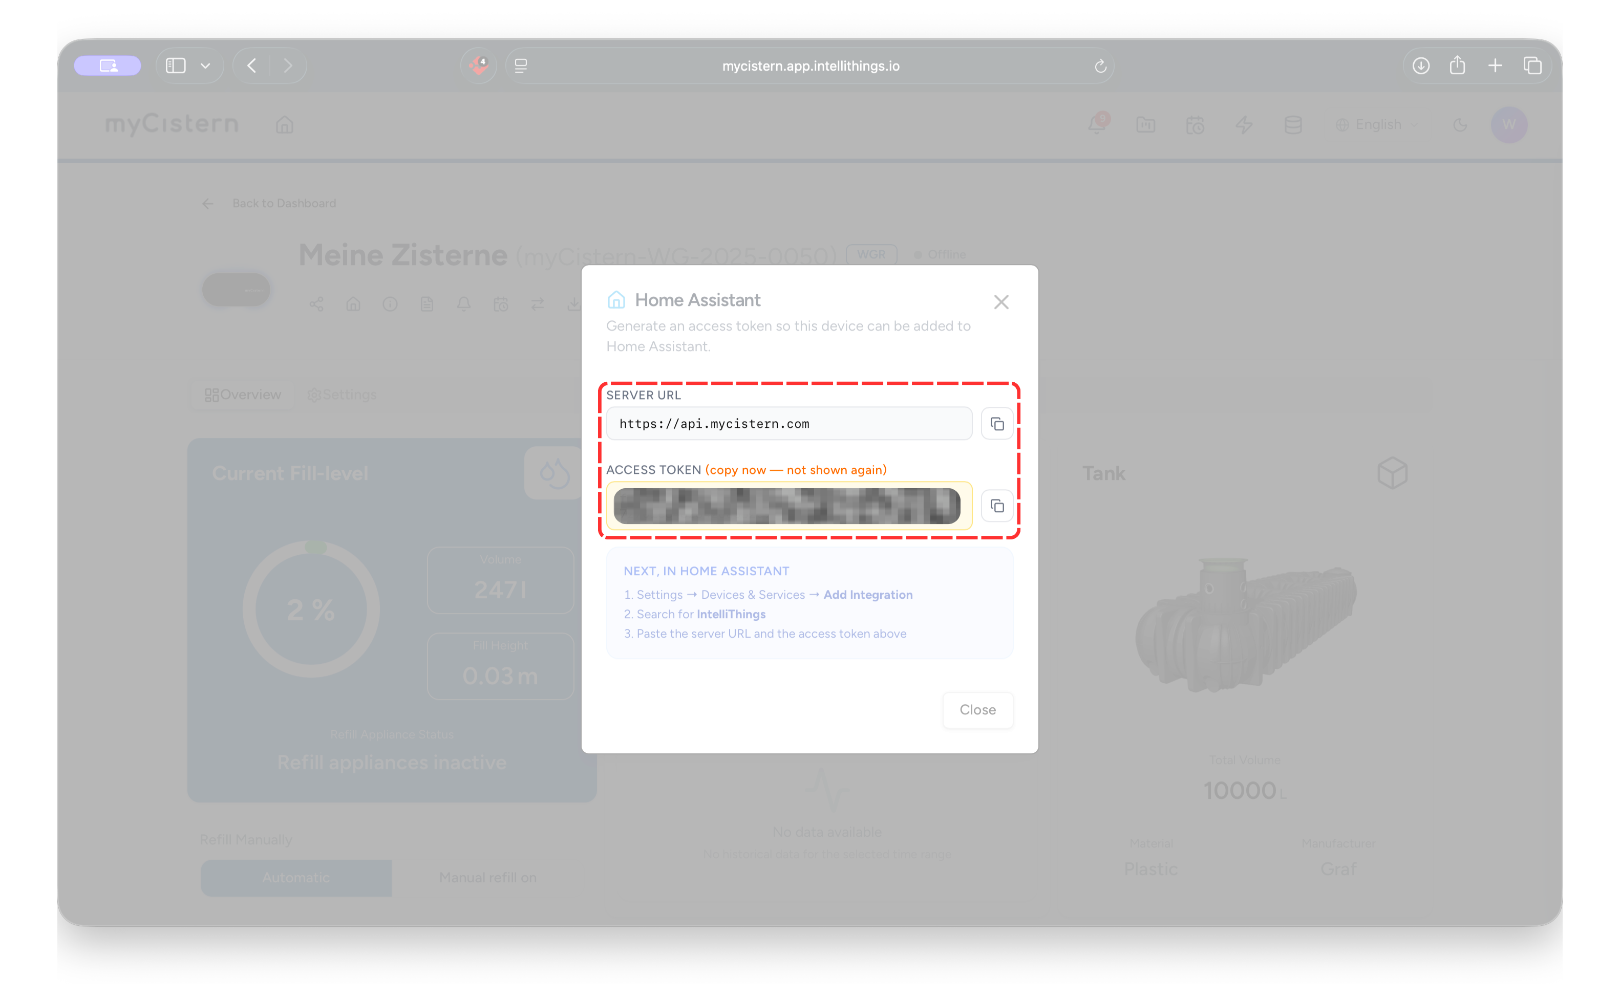Go back to Dashboard link
This screenshot has width=1620, height=1002.
click(x=284, y=204)
